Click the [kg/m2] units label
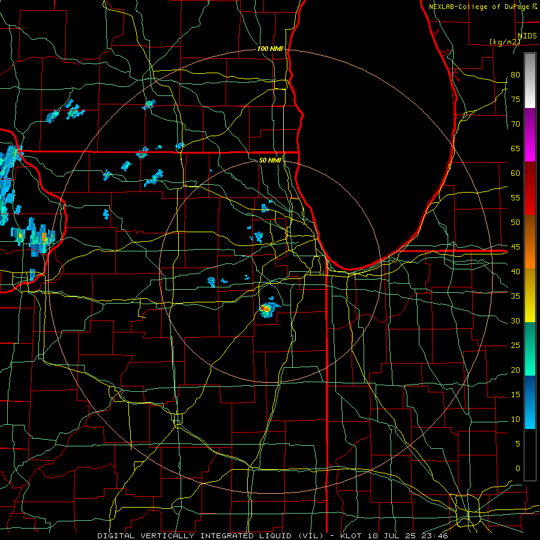540x540 pixels. pyautogui.click(x=505, y=41)
